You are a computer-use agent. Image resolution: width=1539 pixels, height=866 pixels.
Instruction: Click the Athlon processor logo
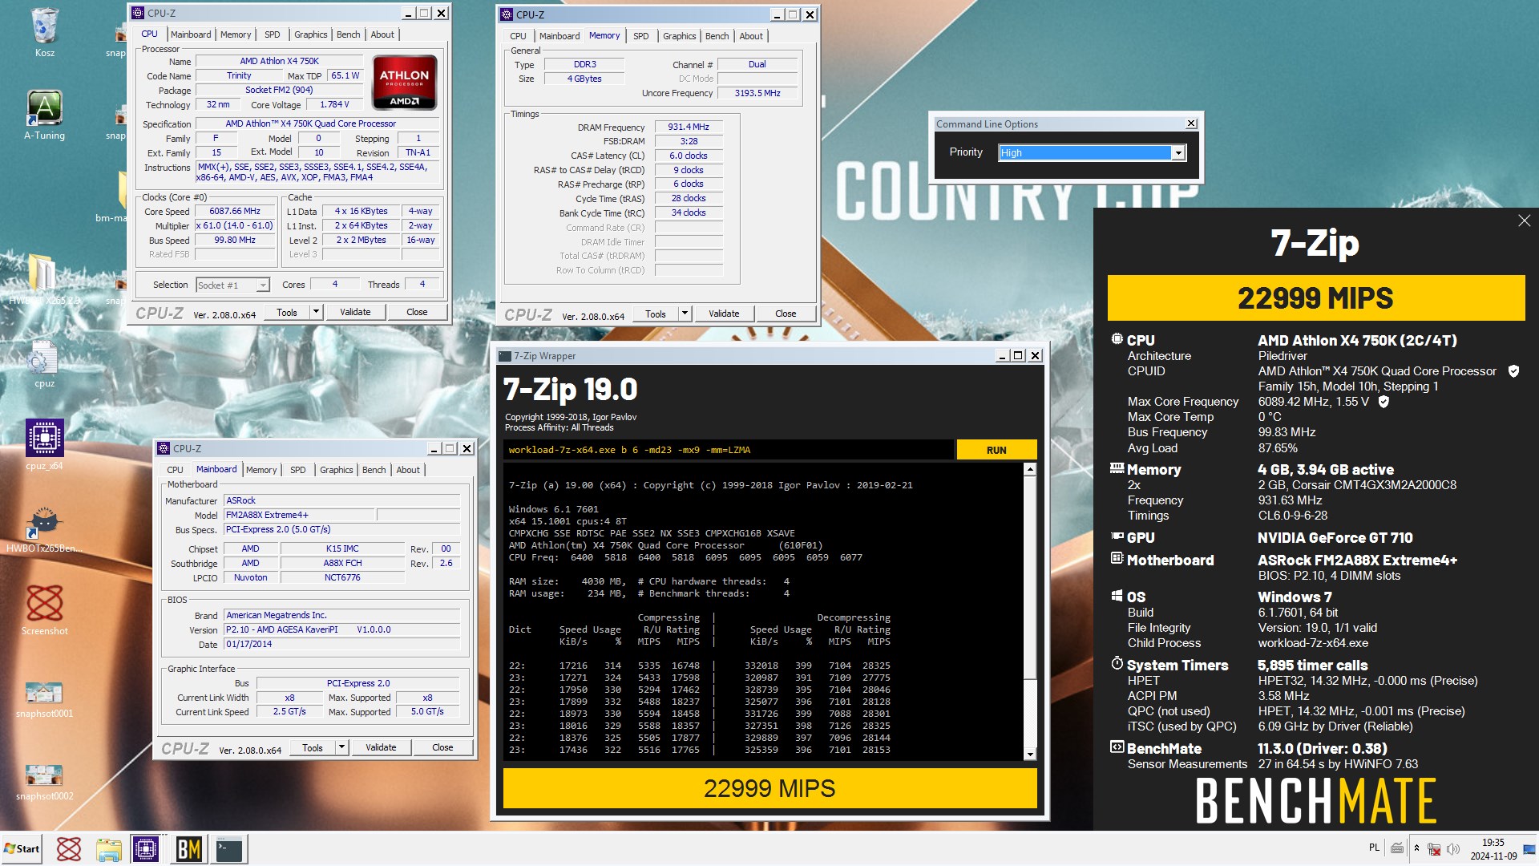(x=405, y=83)
